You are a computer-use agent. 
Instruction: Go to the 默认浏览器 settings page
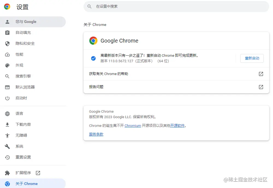click(25, 87)
